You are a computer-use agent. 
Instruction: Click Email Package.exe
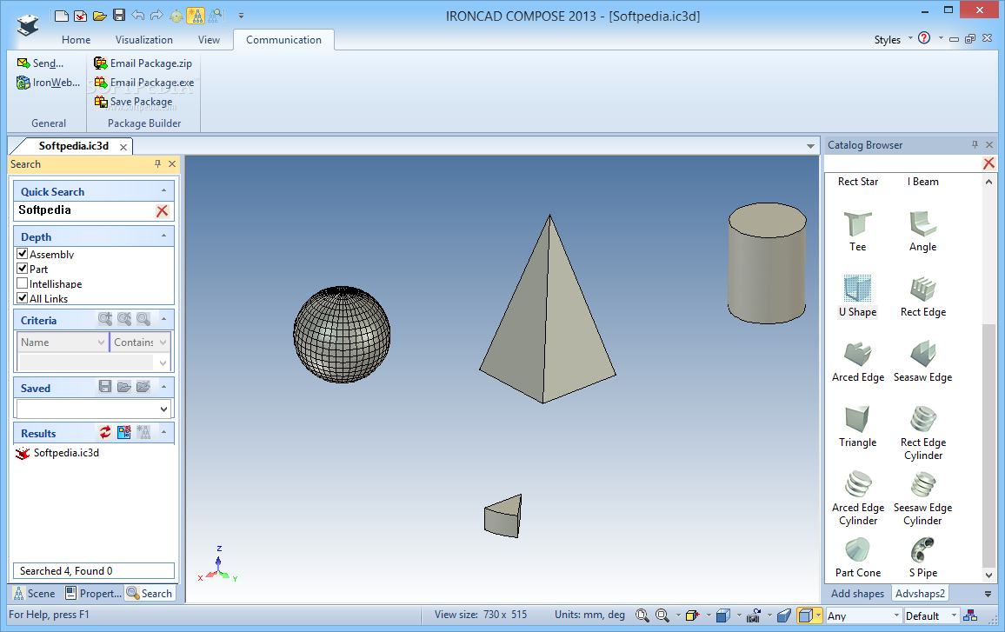pos(144,83)
